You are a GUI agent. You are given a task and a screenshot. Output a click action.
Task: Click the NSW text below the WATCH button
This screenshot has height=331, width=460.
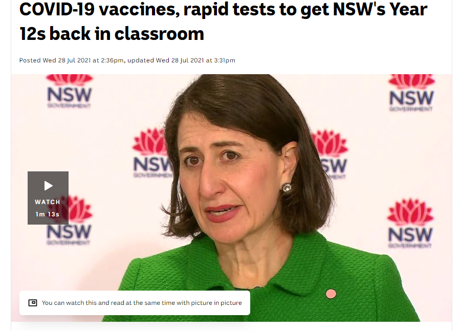click(69, 232)
